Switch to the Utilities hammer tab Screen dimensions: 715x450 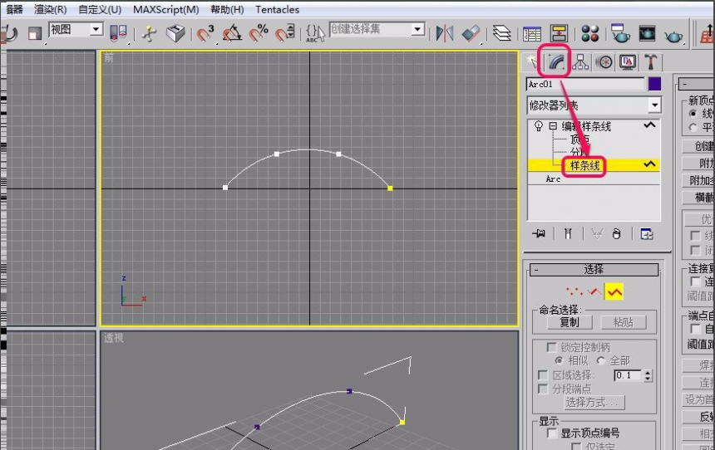[650, 61]
